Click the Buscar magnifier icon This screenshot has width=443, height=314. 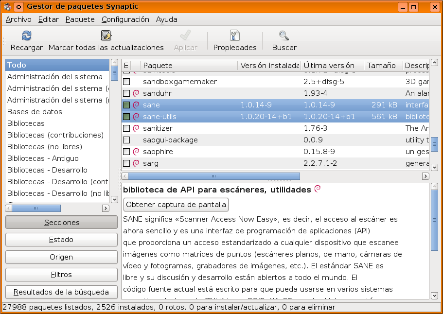[x=284, y=36]
